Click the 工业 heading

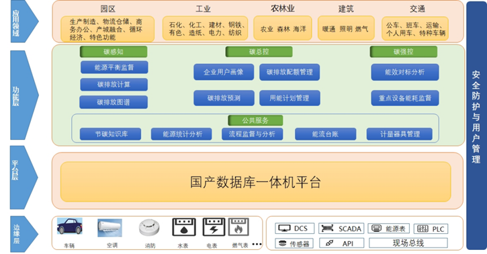[x=203, y=9]
